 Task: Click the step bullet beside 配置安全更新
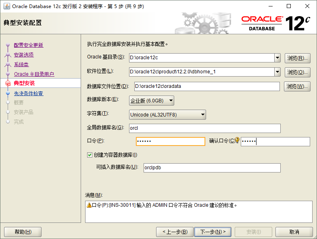click(8, 45)
